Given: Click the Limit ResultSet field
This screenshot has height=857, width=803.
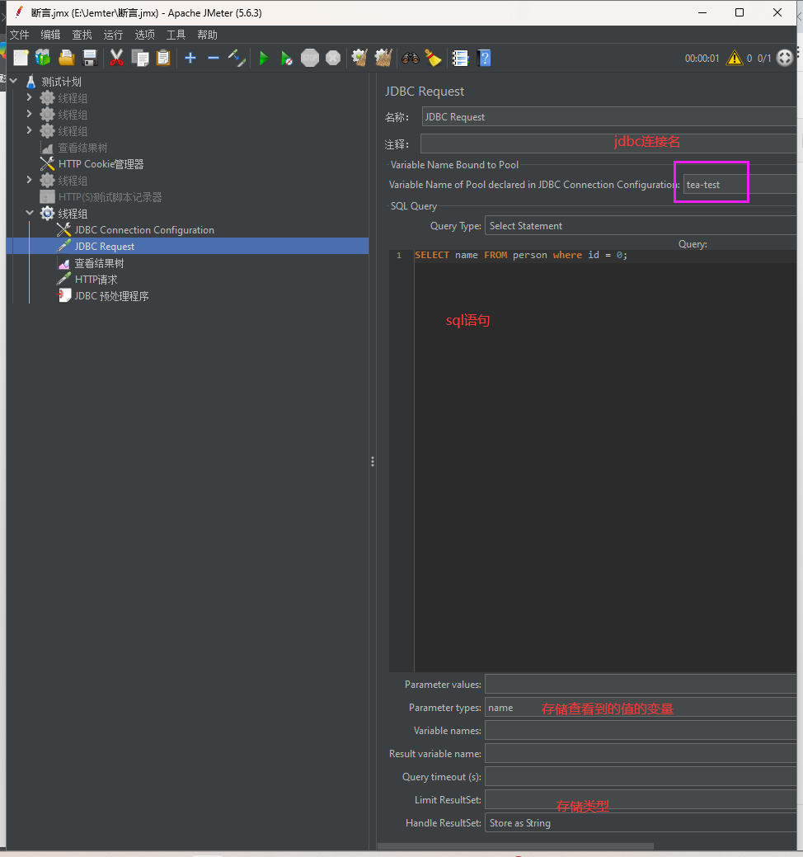Looking at the screenshot, I should tap(641, 799).
